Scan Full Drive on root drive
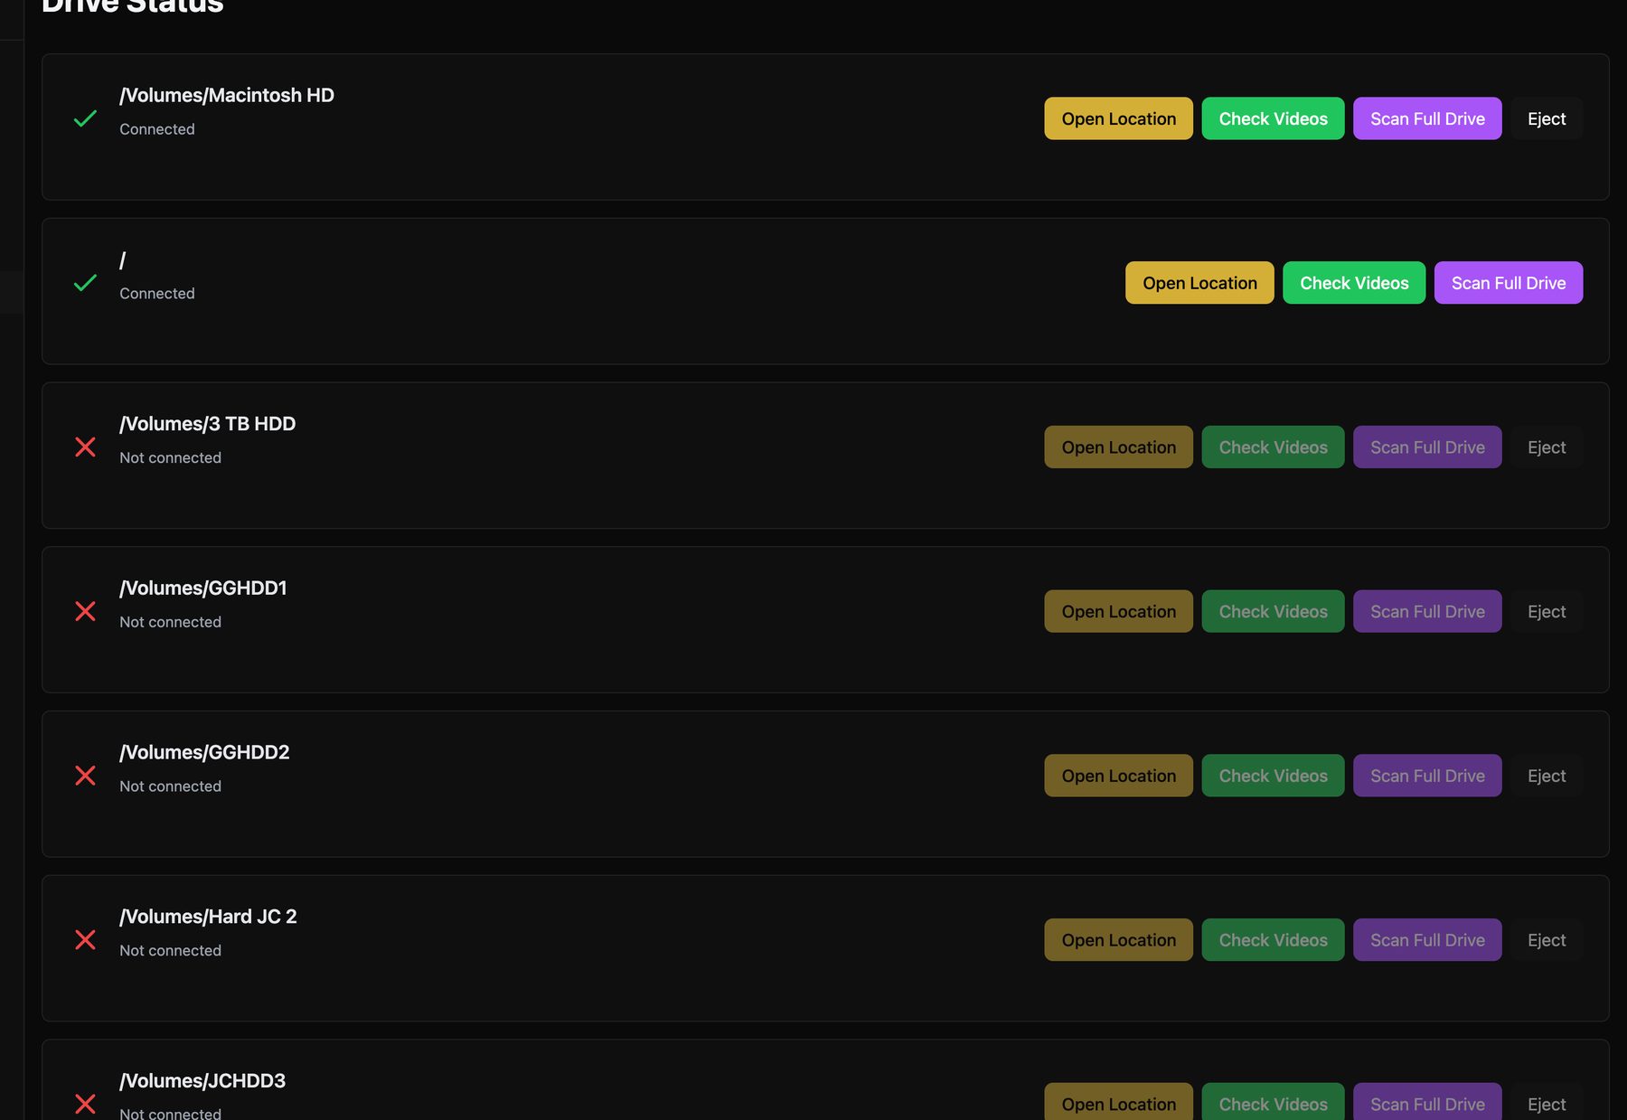Screen dimensions: 1627x1120 click(1508, 283)
